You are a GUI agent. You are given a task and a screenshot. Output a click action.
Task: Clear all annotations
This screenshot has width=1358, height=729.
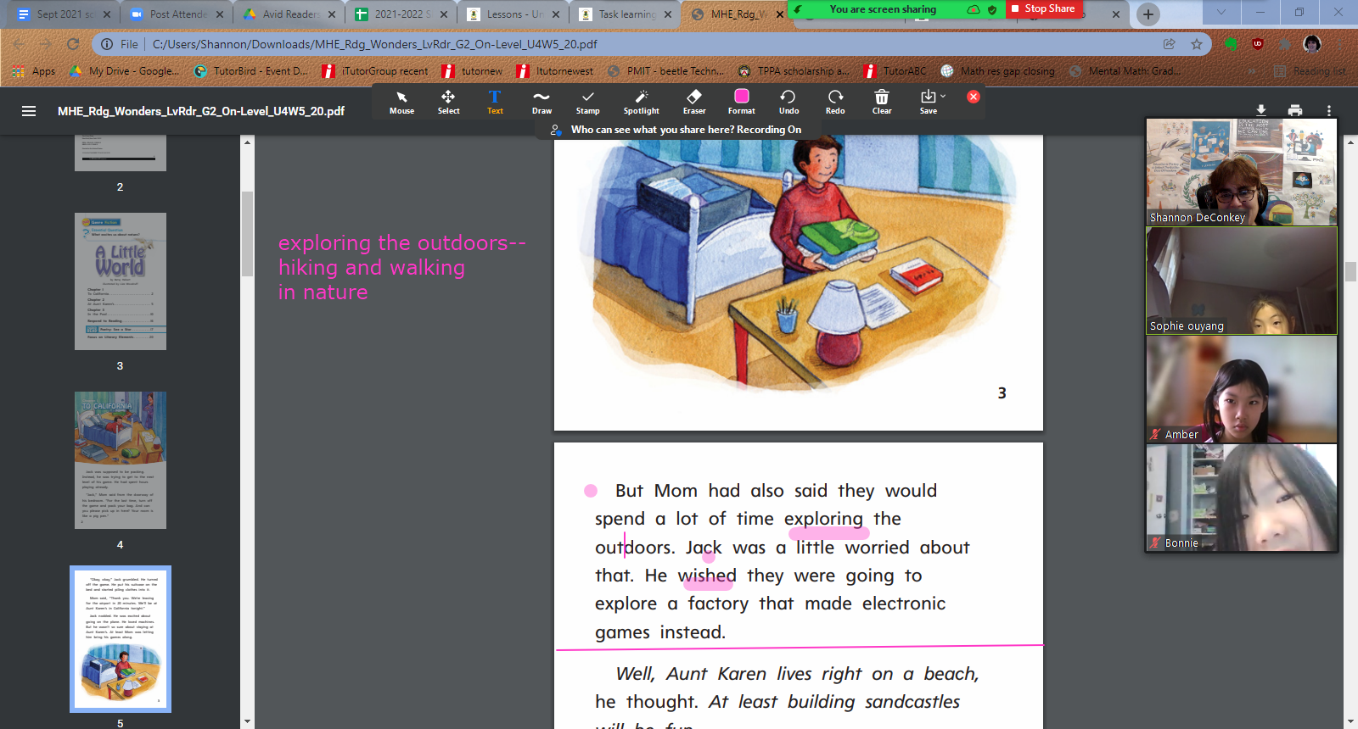882,102
